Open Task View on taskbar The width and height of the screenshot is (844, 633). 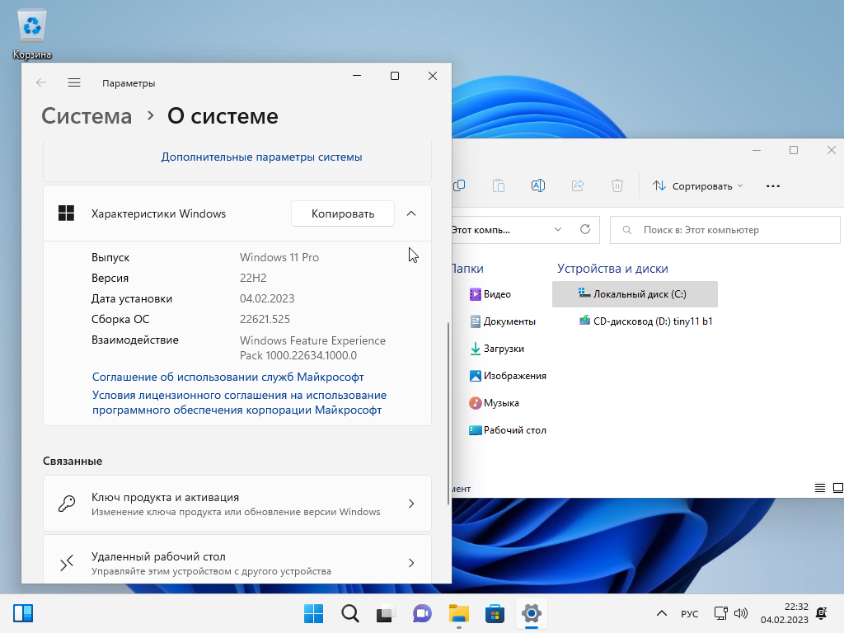coord(386,613)
